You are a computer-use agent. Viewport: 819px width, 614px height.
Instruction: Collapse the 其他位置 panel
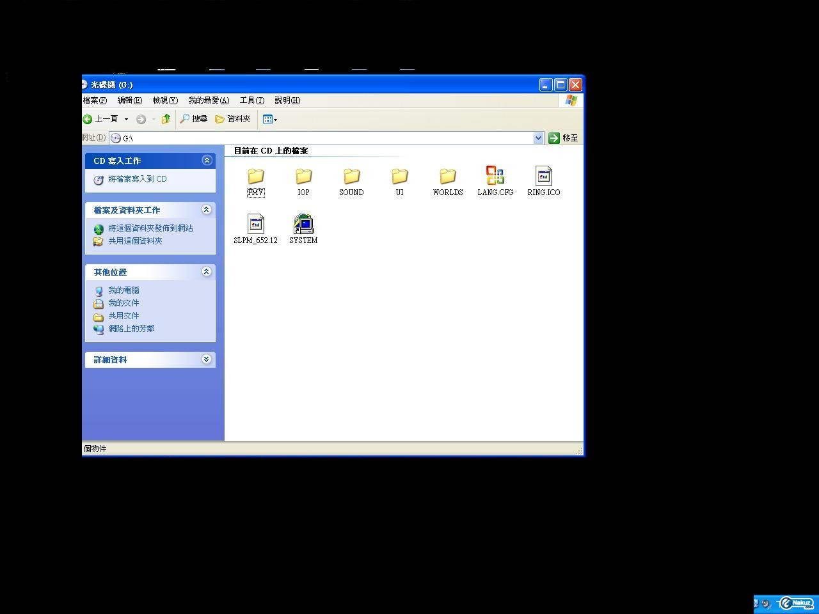click(207, 272)
